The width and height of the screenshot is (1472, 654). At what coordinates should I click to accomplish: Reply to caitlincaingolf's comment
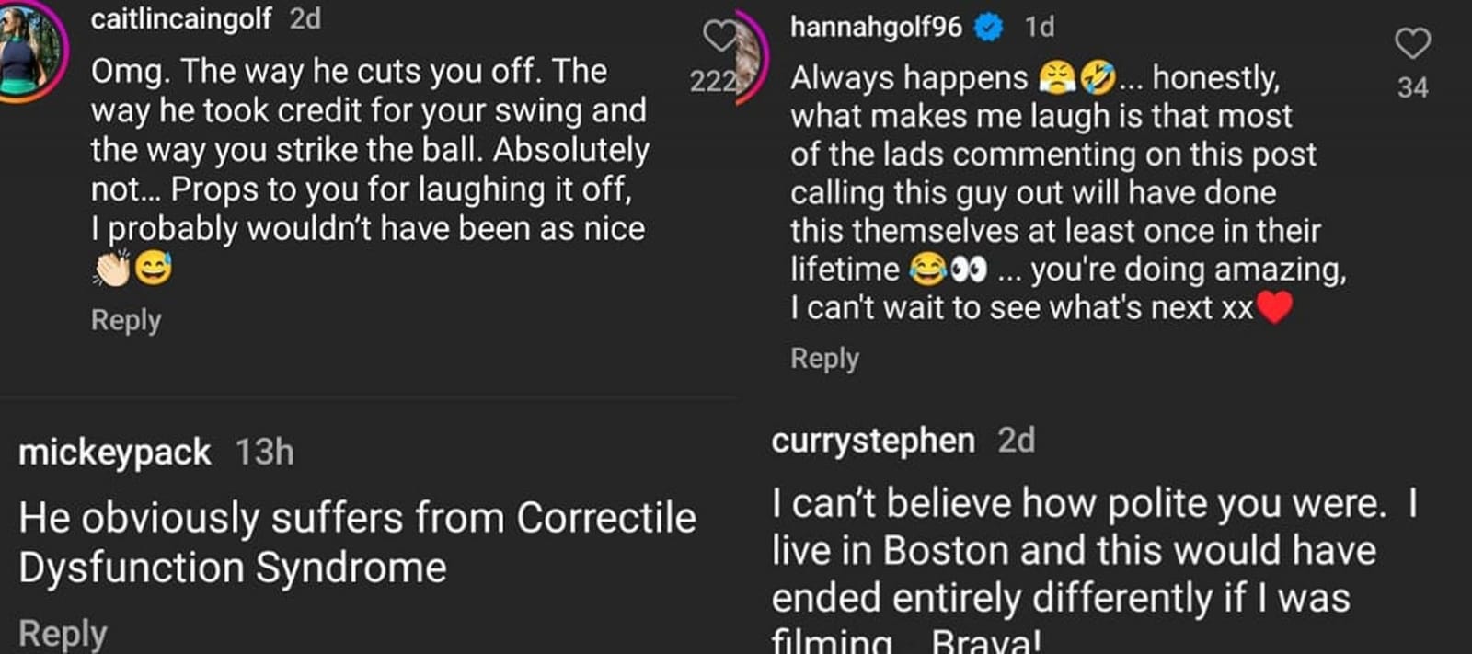click(x=125, y=320)
